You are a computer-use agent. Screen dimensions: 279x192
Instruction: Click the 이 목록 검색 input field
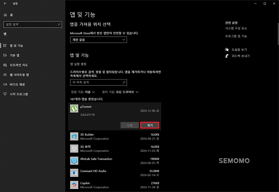98,82
